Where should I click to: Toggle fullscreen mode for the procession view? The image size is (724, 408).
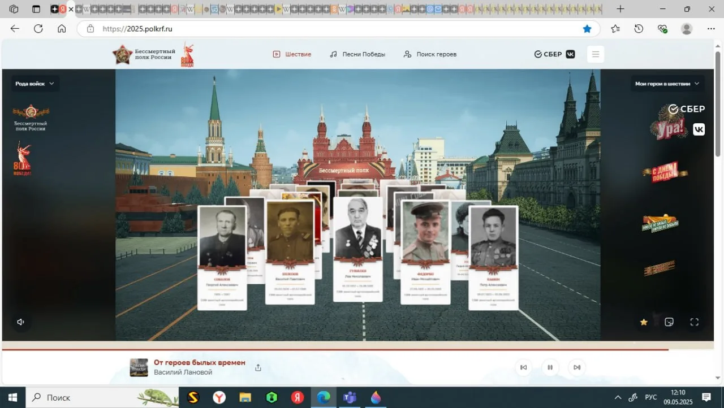pyautogui.click(x=695, y=322)
